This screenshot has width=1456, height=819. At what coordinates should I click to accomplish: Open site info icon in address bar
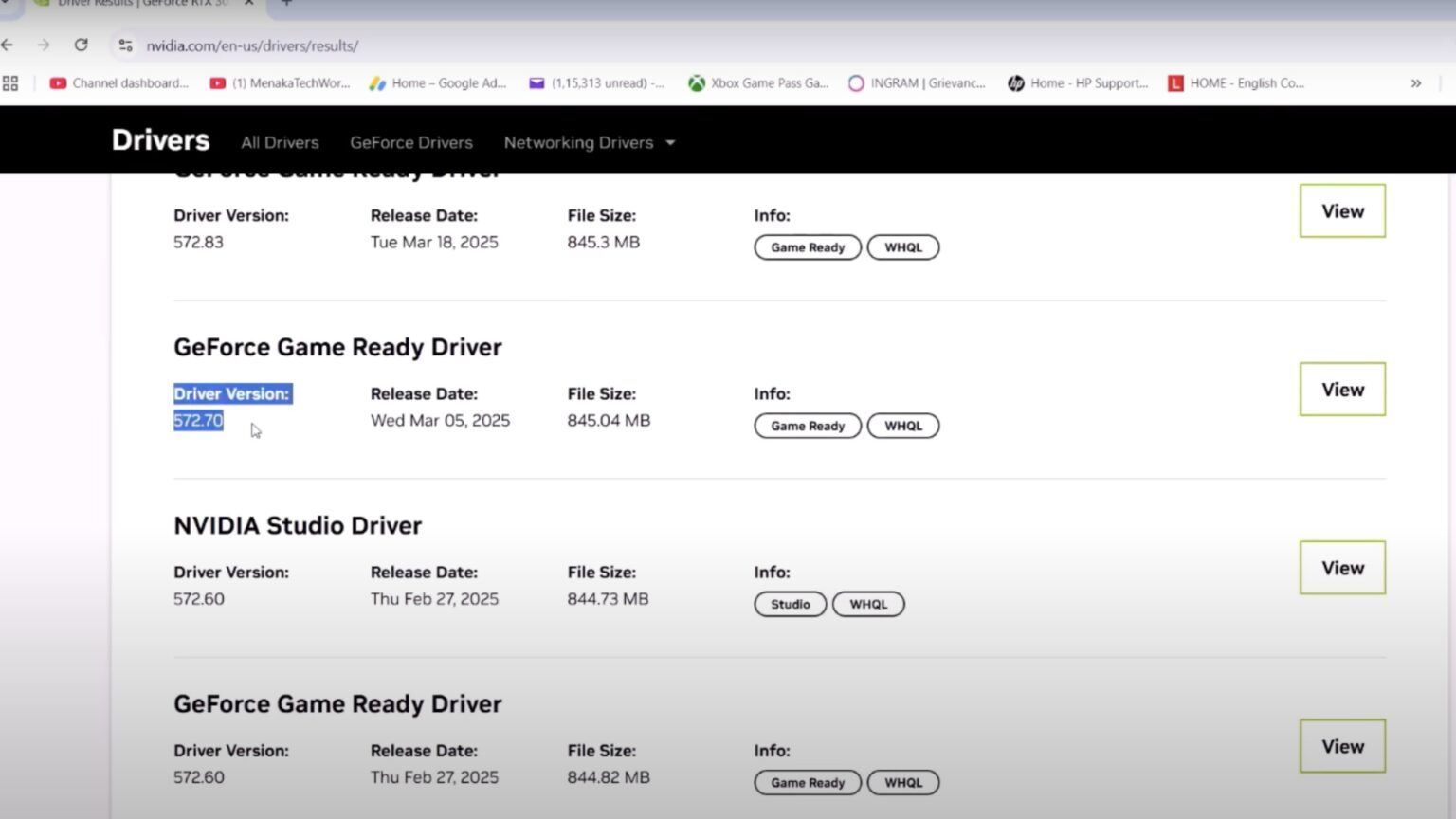[x=125, y=45]
